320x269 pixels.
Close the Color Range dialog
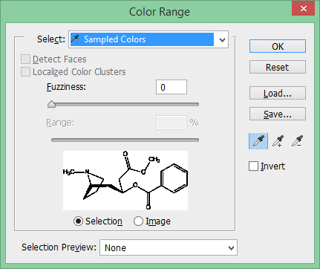tap(304, 9)
